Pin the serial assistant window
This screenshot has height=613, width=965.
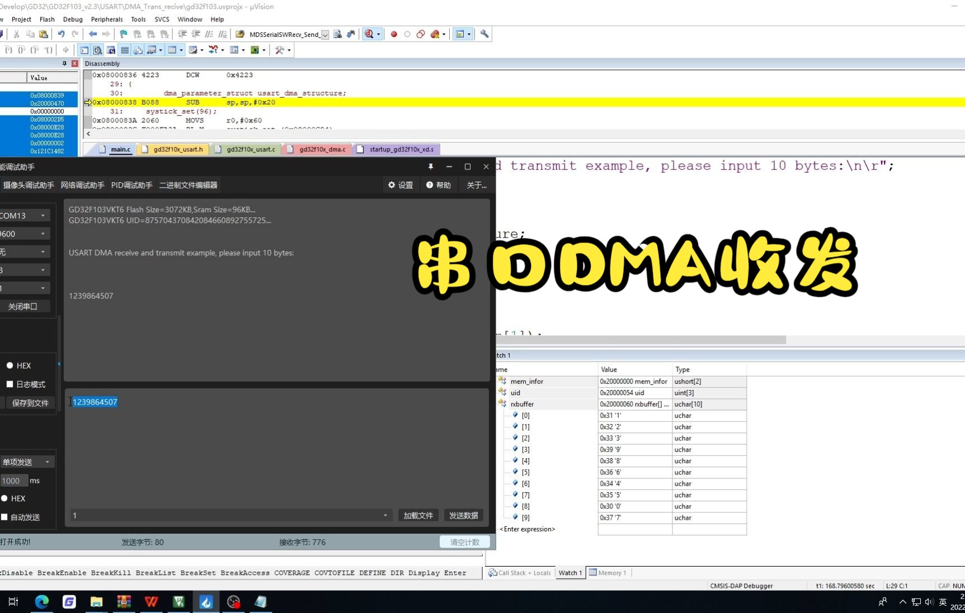coord(431,167)
